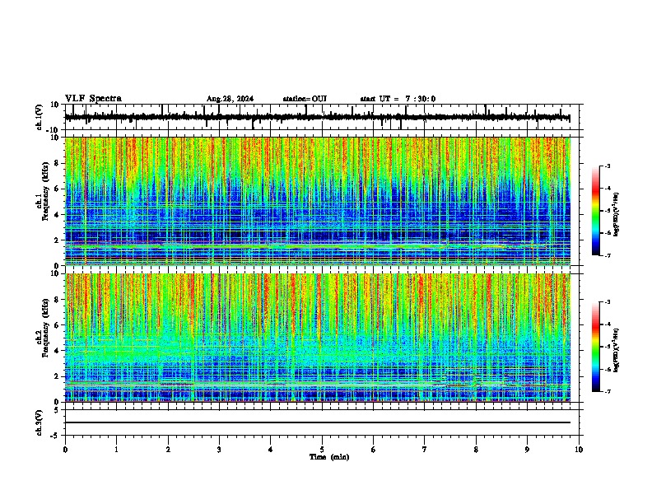Click the "6" tick on the time axis
Image resolution: width=652 pixels, height=504 pixels.
pyautogui.click(x=374, y=450)
